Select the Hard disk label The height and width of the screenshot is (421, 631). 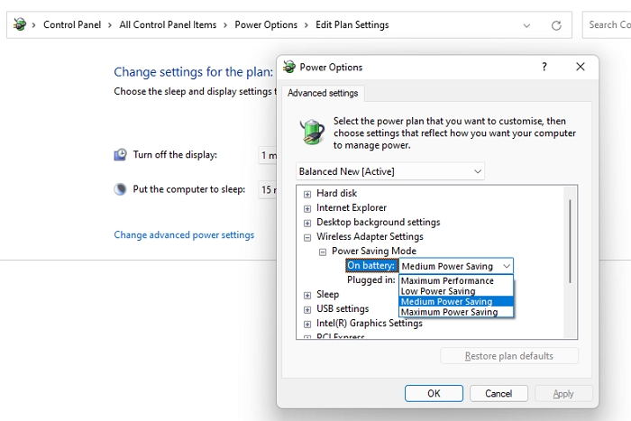point(337,193)
